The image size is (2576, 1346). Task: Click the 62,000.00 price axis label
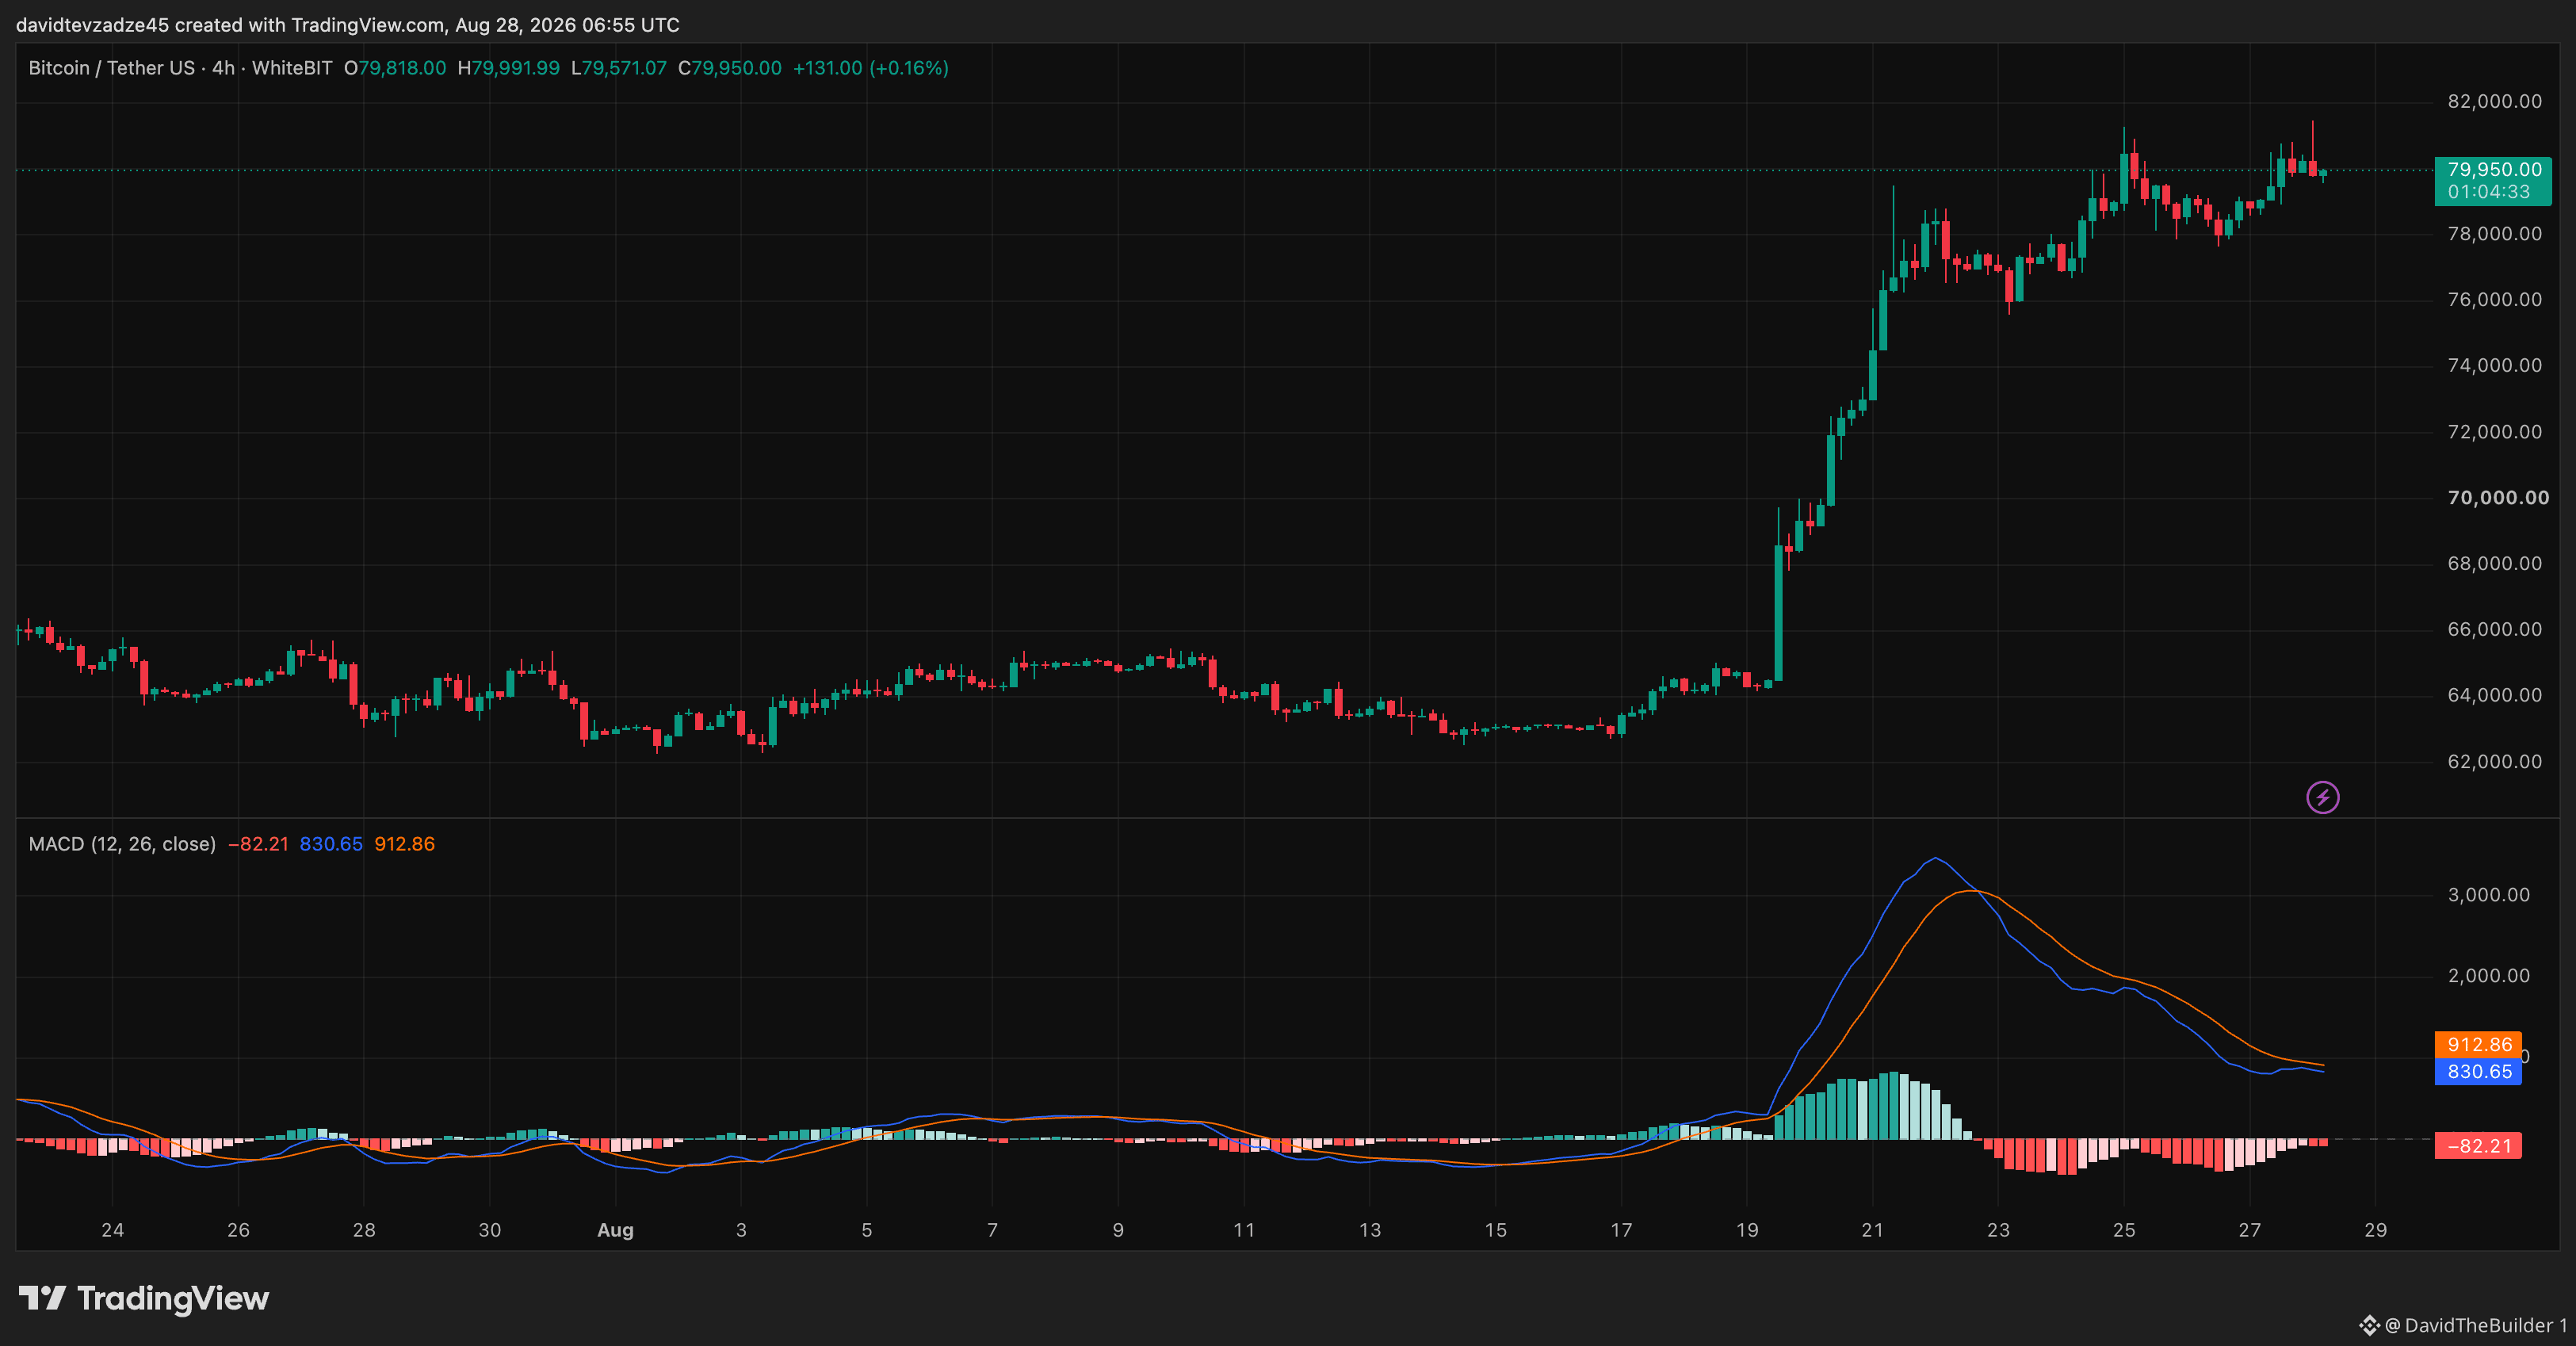[2494, 761]
